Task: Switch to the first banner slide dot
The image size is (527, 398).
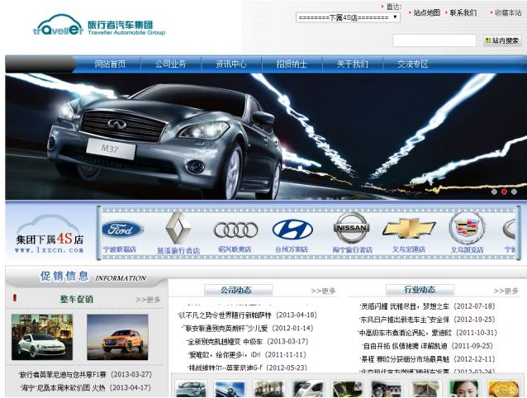Action: coord(494,192)
